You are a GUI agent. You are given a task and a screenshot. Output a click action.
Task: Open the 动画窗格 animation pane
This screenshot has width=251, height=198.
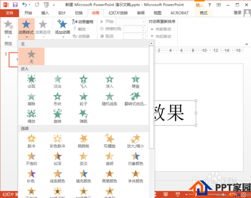tap(83, 22)
